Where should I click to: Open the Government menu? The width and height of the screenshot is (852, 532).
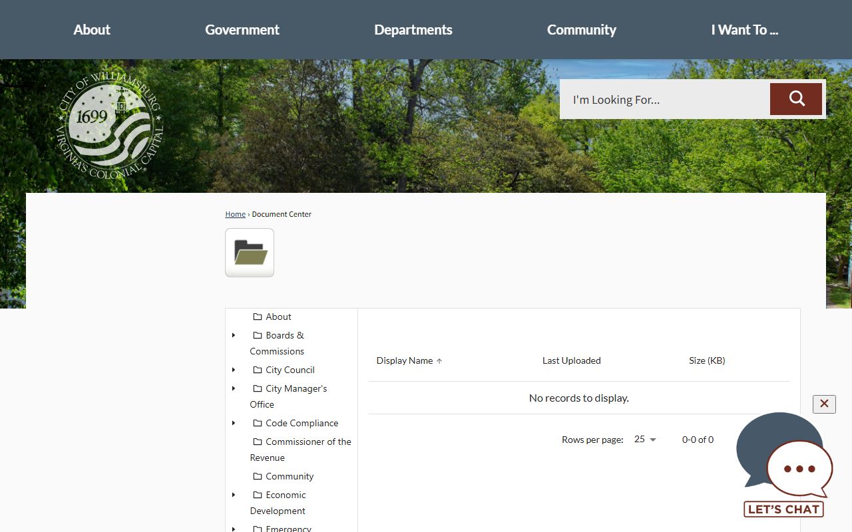click(242, 30)
